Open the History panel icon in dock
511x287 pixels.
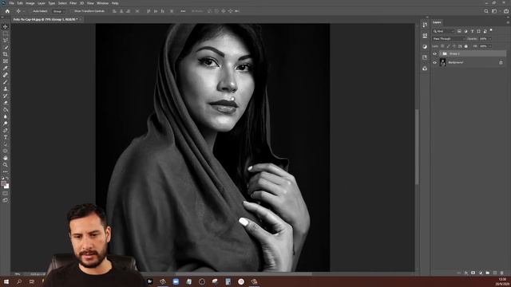[425, 25]
